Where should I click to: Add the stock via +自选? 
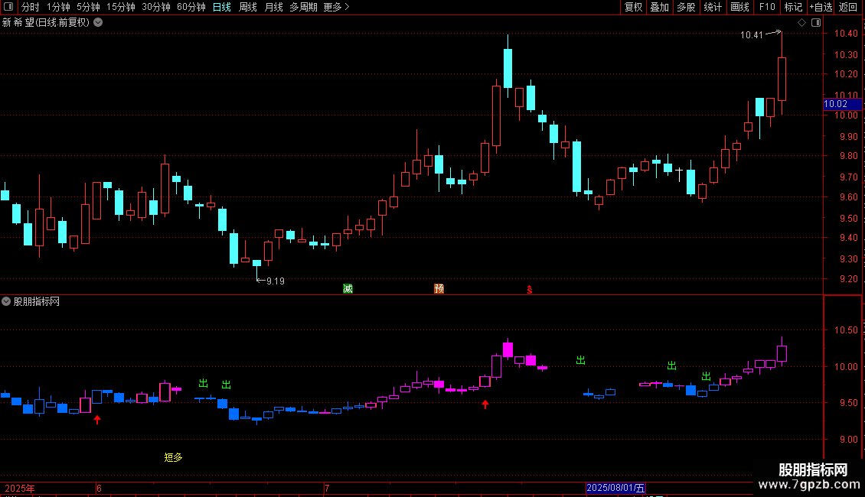tap(821, 7)
